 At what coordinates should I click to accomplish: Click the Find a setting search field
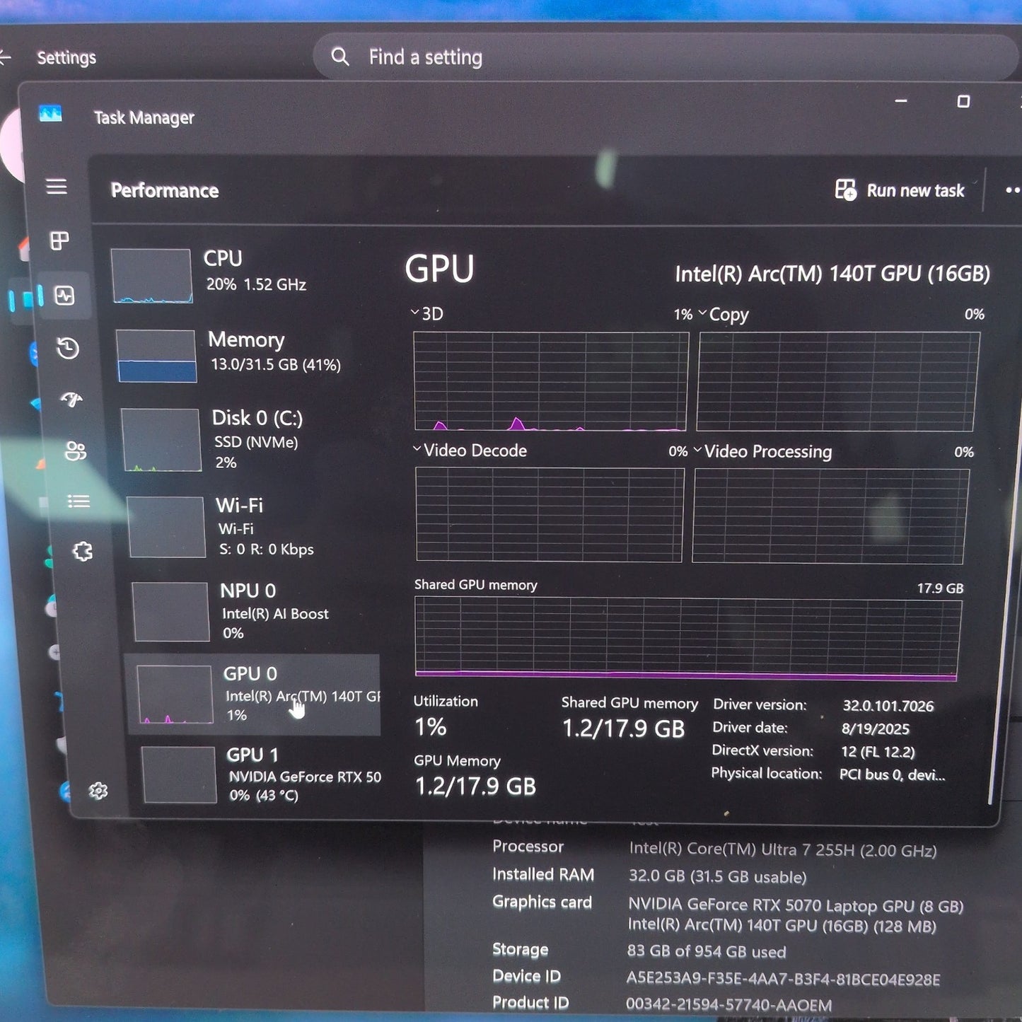click(x=665, y=57)
